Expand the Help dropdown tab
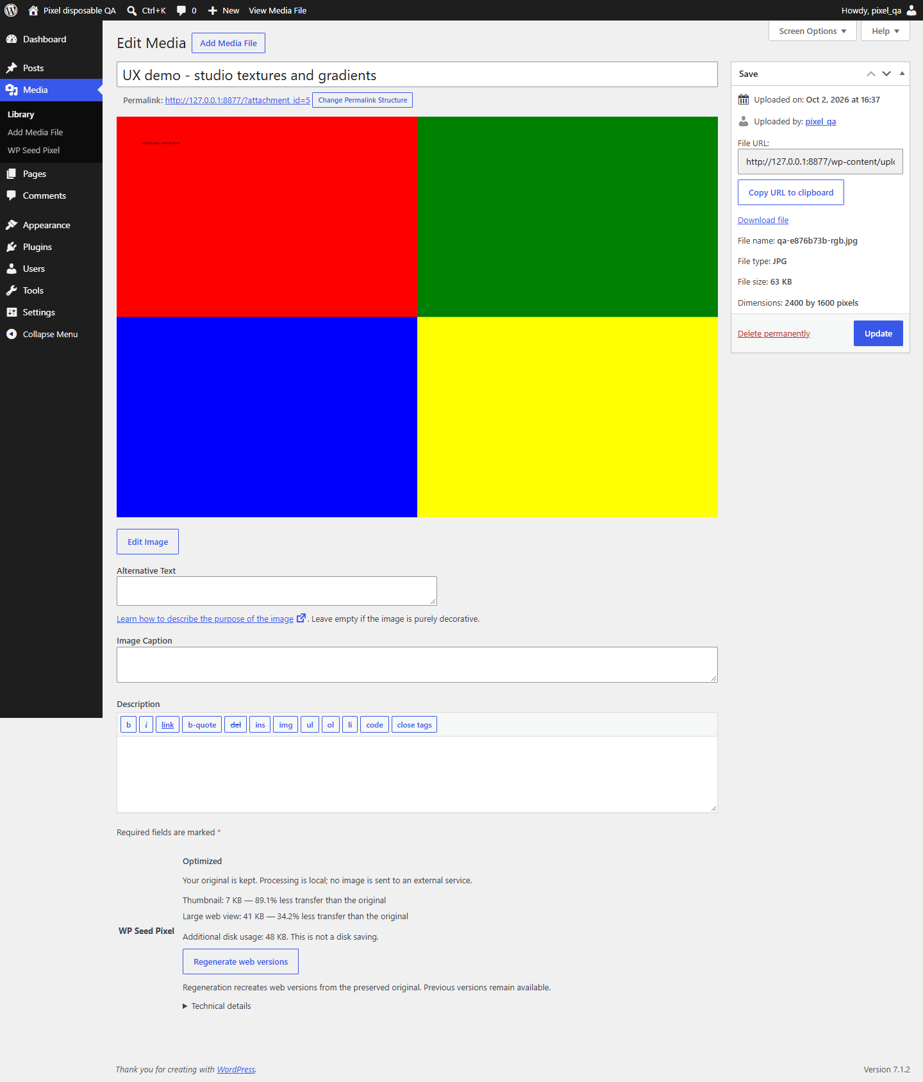Viewport: 923px width, 1082px height. pos(885,31)
